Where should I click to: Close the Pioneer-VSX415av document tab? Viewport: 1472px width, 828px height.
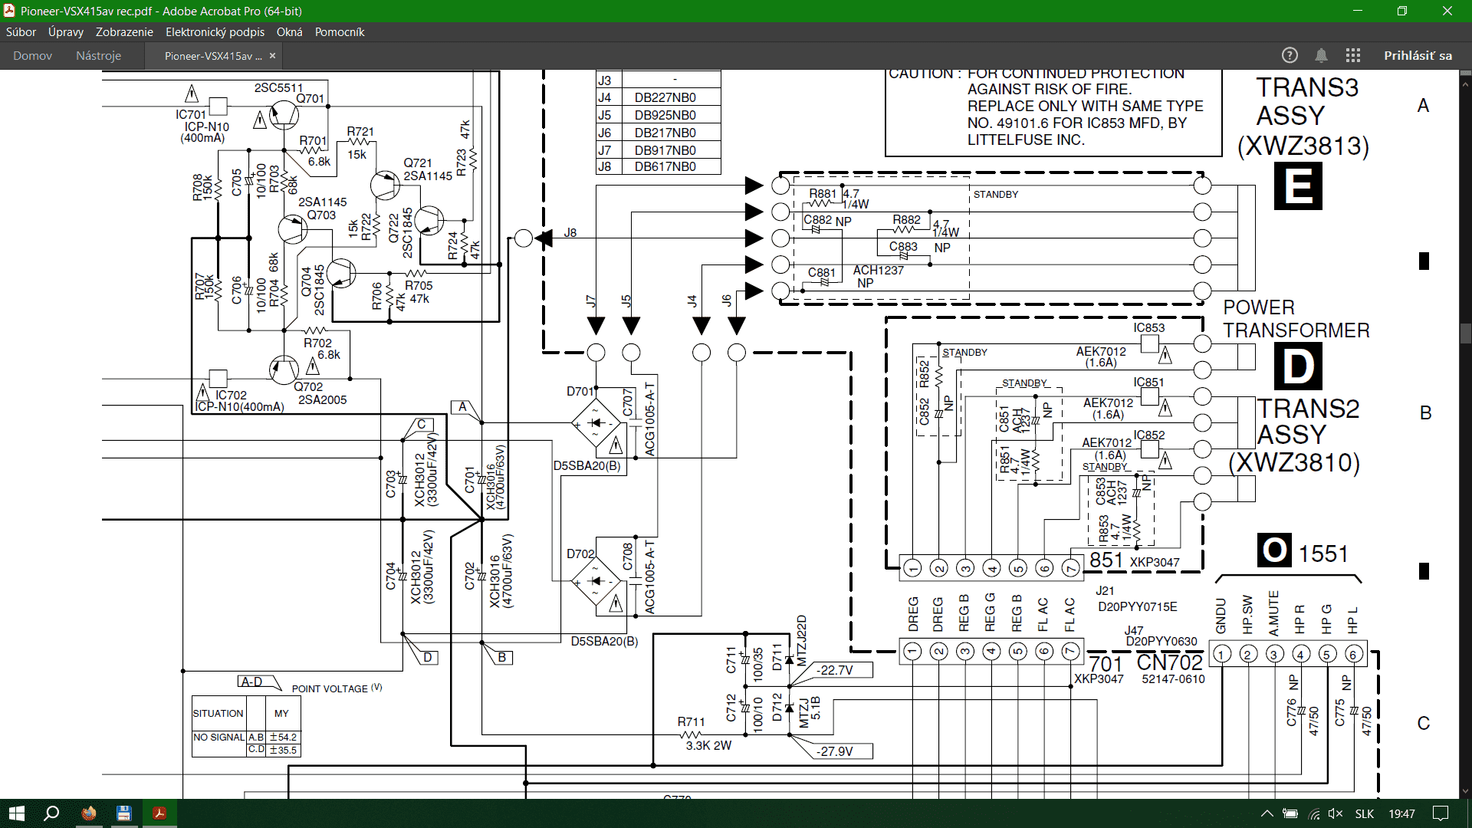[x=272, y=56]
